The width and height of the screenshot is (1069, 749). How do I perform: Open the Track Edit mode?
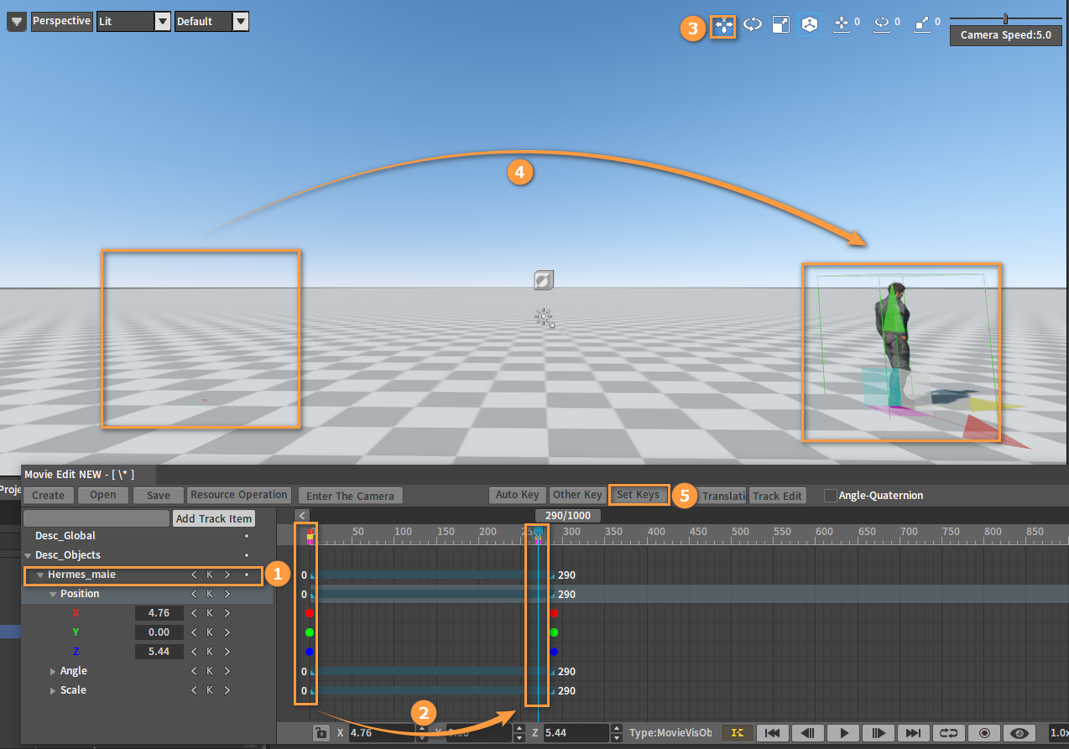click(x=778, y=496)
